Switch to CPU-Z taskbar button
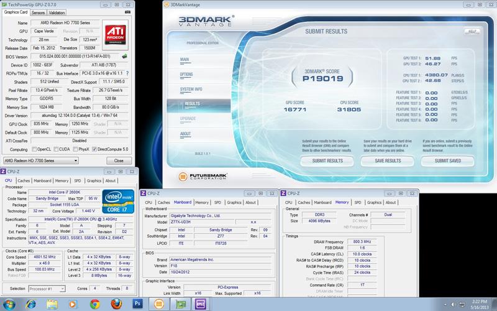This screenshot has height=311, width=497. coord(201,304)
